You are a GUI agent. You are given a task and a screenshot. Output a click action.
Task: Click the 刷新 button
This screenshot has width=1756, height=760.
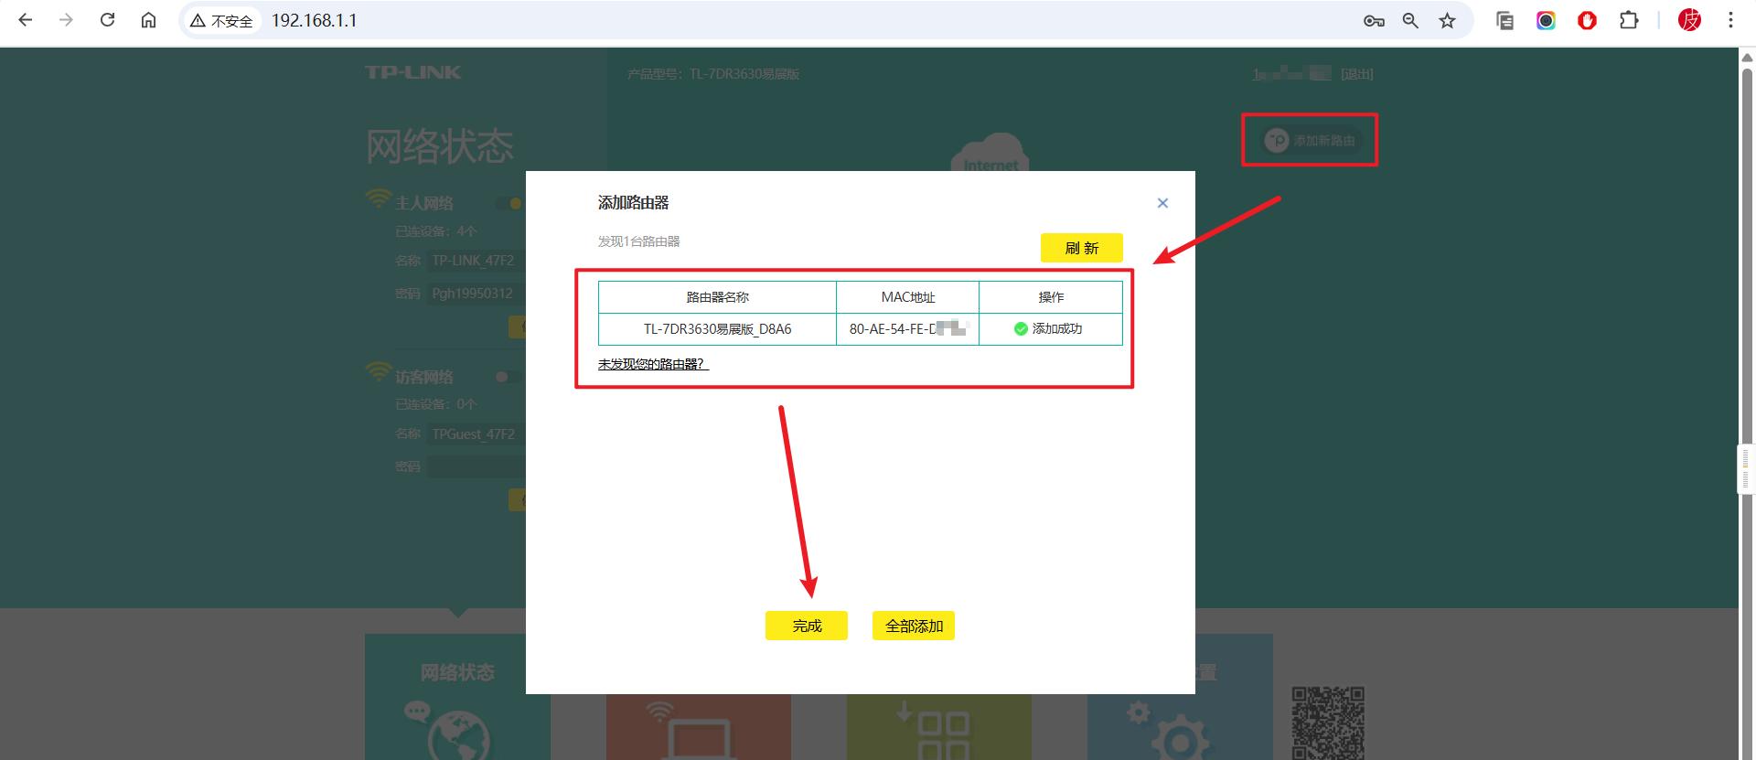(1081, 248)
